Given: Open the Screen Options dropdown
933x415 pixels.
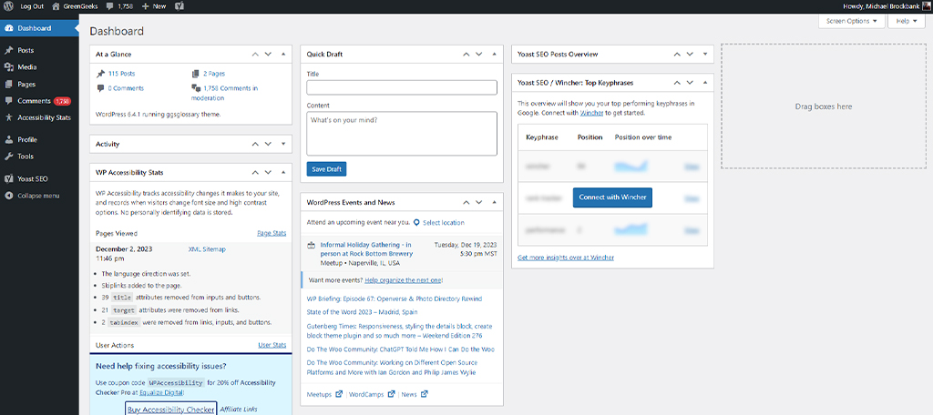Looking at the screenshot, I should click(852, 21).
